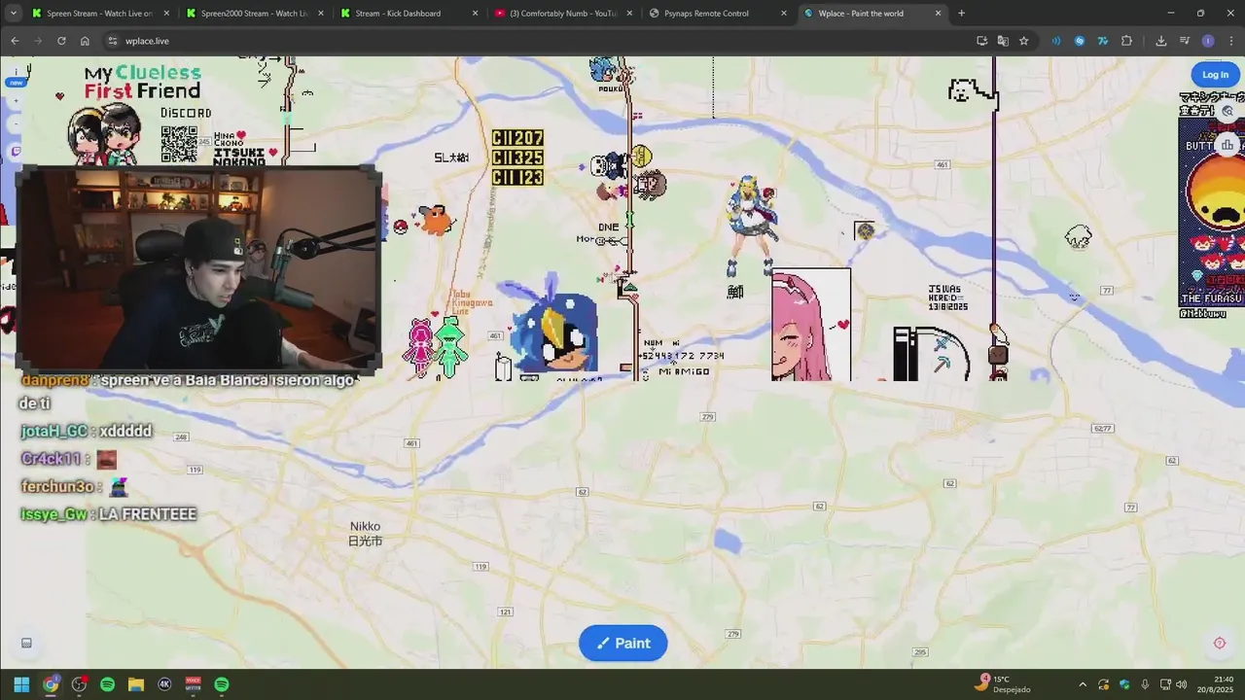The image size is (1245, 700).
Task: Open the media control icon
Action: point(1184,41)
